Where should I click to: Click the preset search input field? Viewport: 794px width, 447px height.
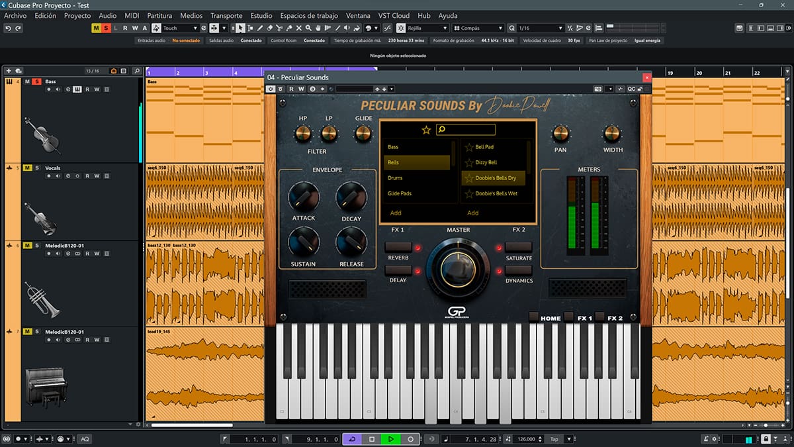coord(466,130)
